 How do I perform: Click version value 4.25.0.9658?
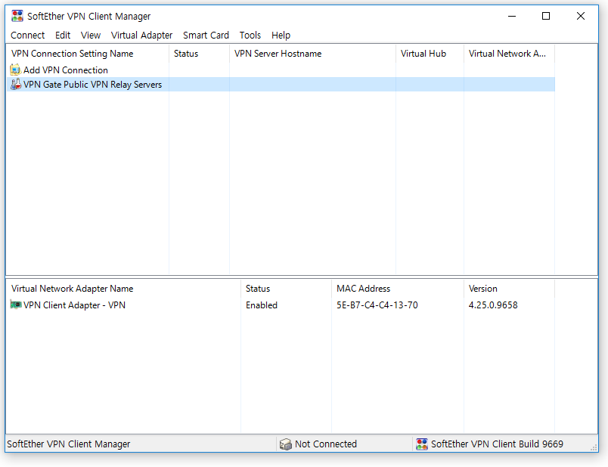tap(493, 305)
